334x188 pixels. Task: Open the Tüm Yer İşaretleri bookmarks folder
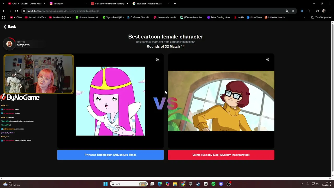(321, 17)
